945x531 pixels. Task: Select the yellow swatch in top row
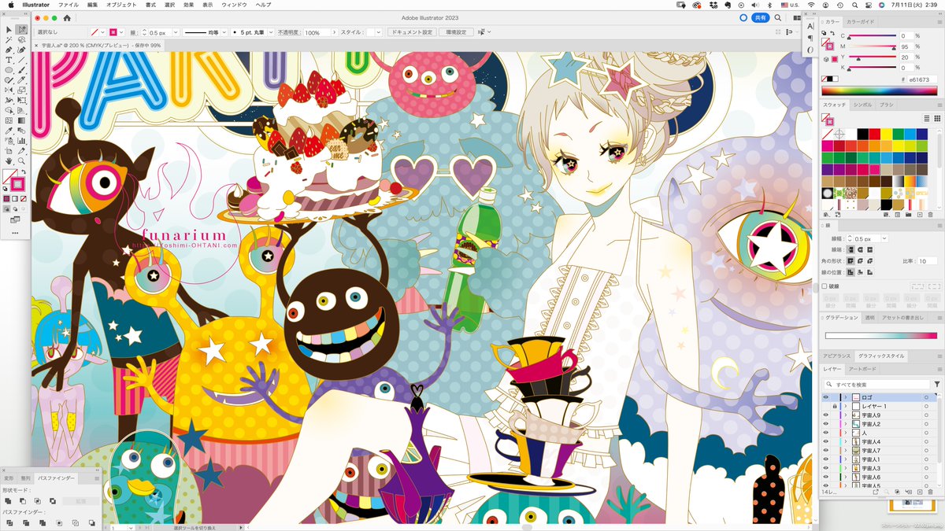886,134
